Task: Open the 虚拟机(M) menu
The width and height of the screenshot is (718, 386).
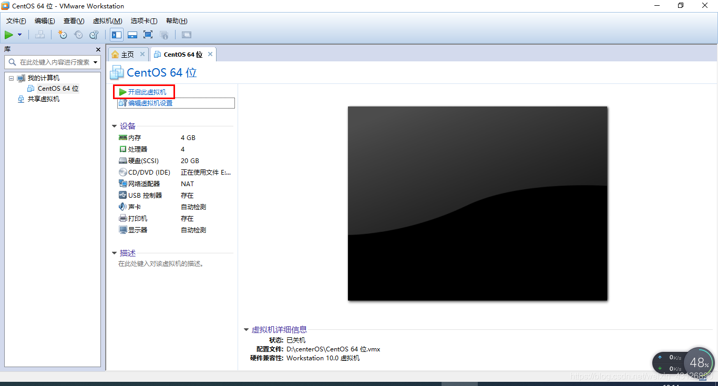Action: [x=107, y=21]
